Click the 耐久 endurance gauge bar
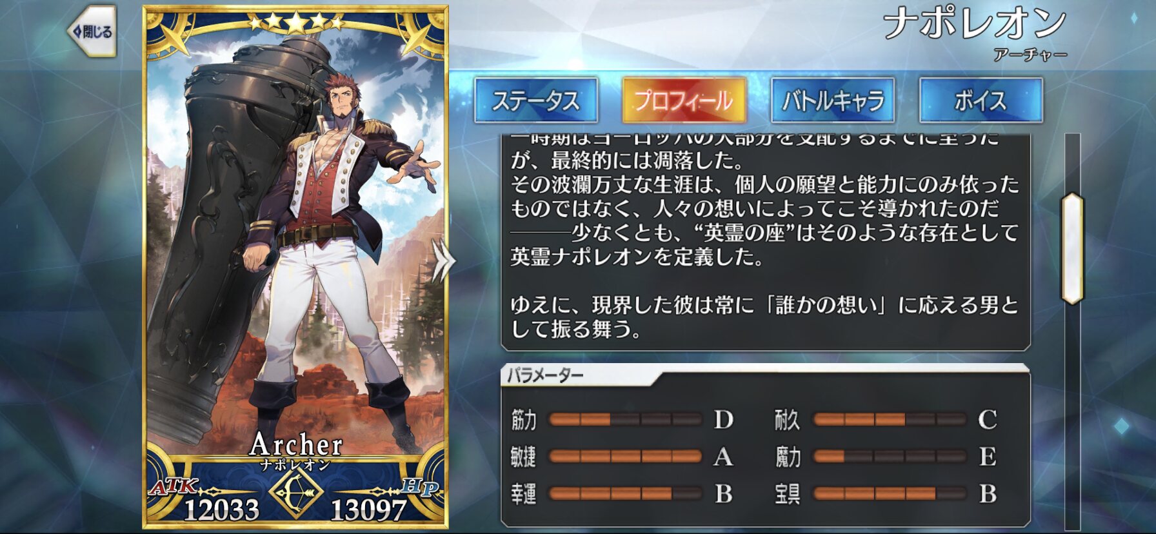 point(890,420)
